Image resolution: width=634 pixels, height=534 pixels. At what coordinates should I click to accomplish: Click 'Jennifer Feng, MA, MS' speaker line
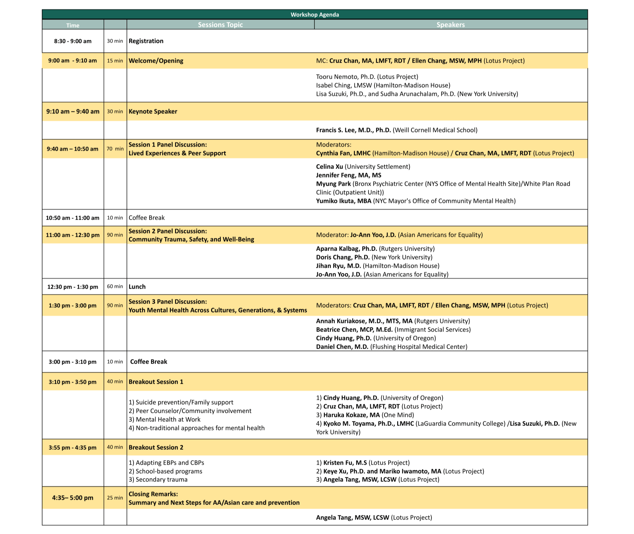(349, 175)
